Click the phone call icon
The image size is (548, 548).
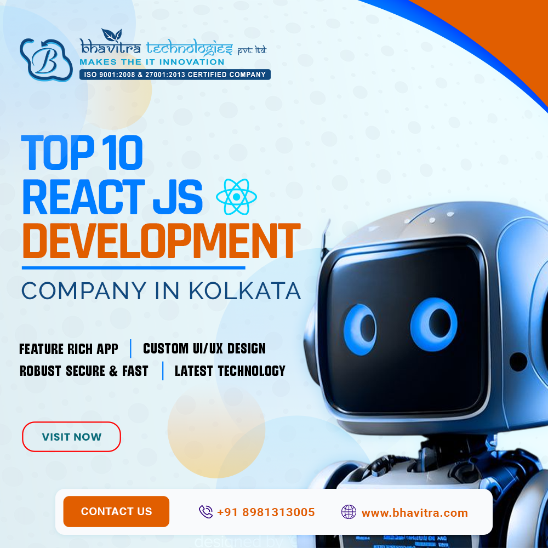206,512
